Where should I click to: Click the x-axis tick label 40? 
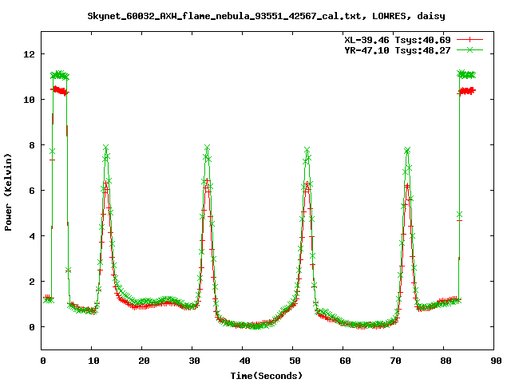tap(244, 361)
